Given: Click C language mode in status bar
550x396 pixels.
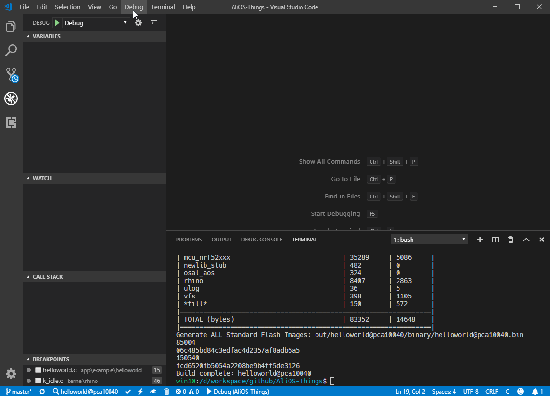Looking at the screenshot, I should tap(507, 392).
